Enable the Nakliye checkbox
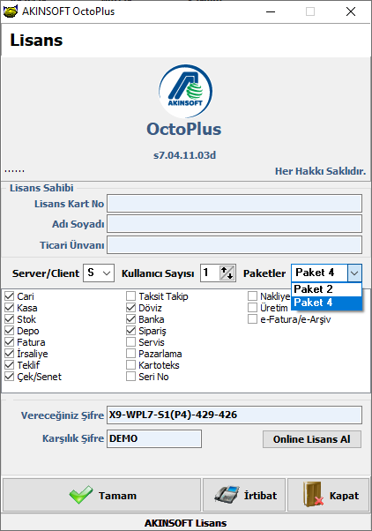Screen dimensions: 372x531 point(252,296)
